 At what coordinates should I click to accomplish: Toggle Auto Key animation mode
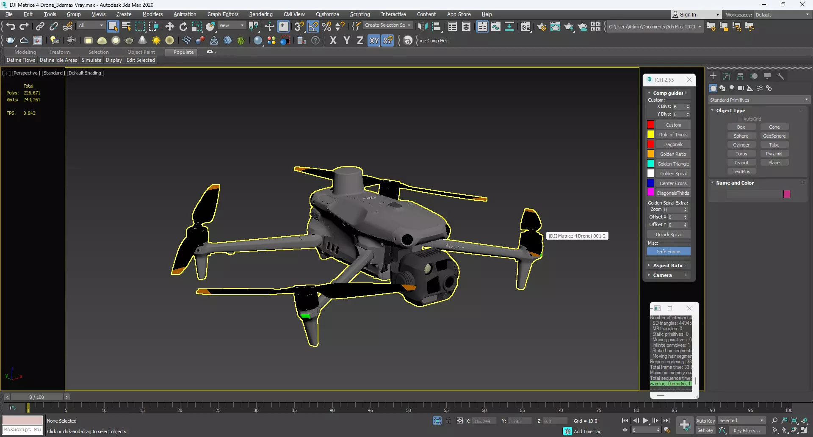click(705, 420)
